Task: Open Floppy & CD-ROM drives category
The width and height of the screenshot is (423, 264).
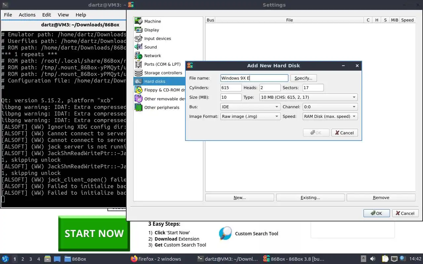Action: [x=160, y=90]
